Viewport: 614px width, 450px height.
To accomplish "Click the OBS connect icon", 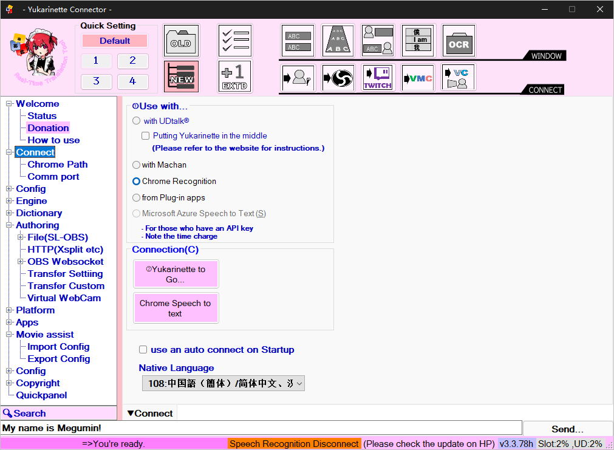I will point(338,78).
